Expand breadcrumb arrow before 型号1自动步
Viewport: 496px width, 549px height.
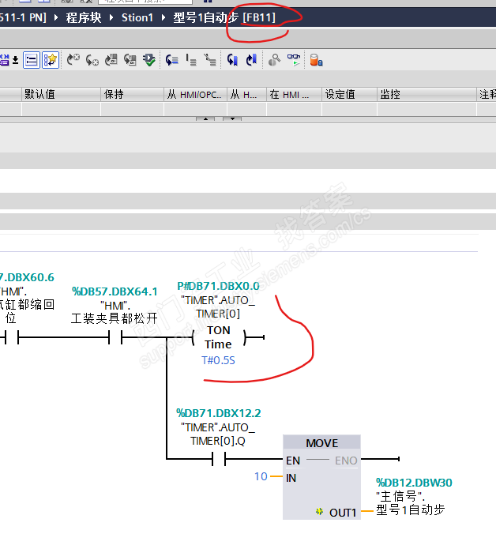coord(163,17)
